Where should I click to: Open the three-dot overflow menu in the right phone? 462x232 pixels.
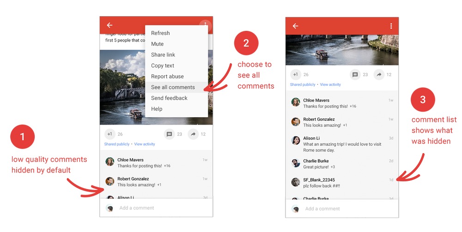click(x=391, y=26)
